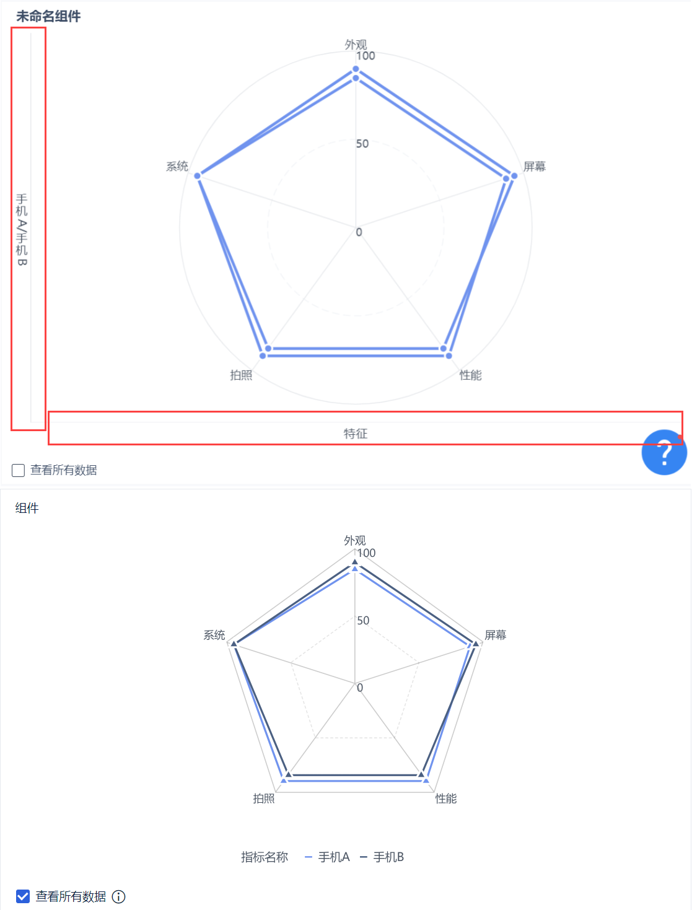Toggle the 手机B series legend label
Screen dimensions: 692x910
click(x=388, y=857)
